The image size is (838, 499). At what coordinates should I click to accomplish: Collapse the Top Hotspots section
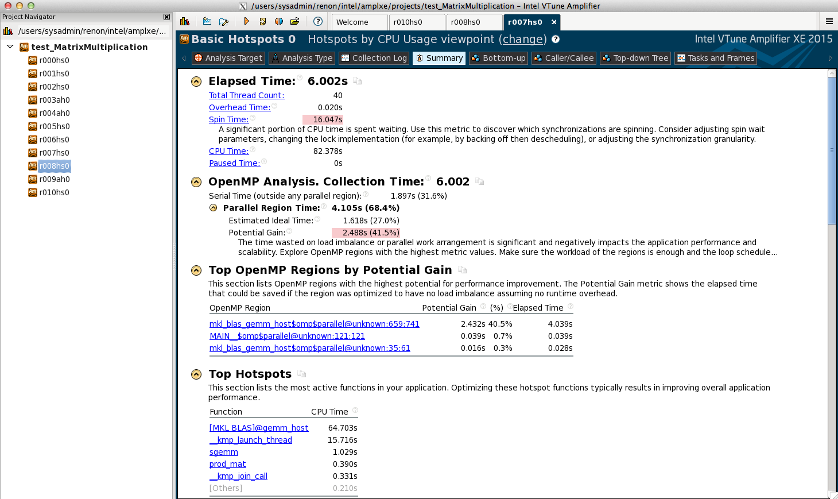(x=196, y=374)
